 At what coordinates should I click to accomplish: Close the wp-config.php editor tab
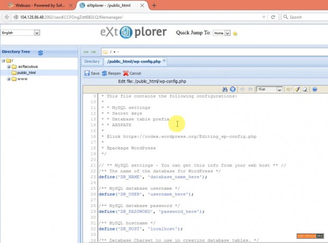point(164,60)
